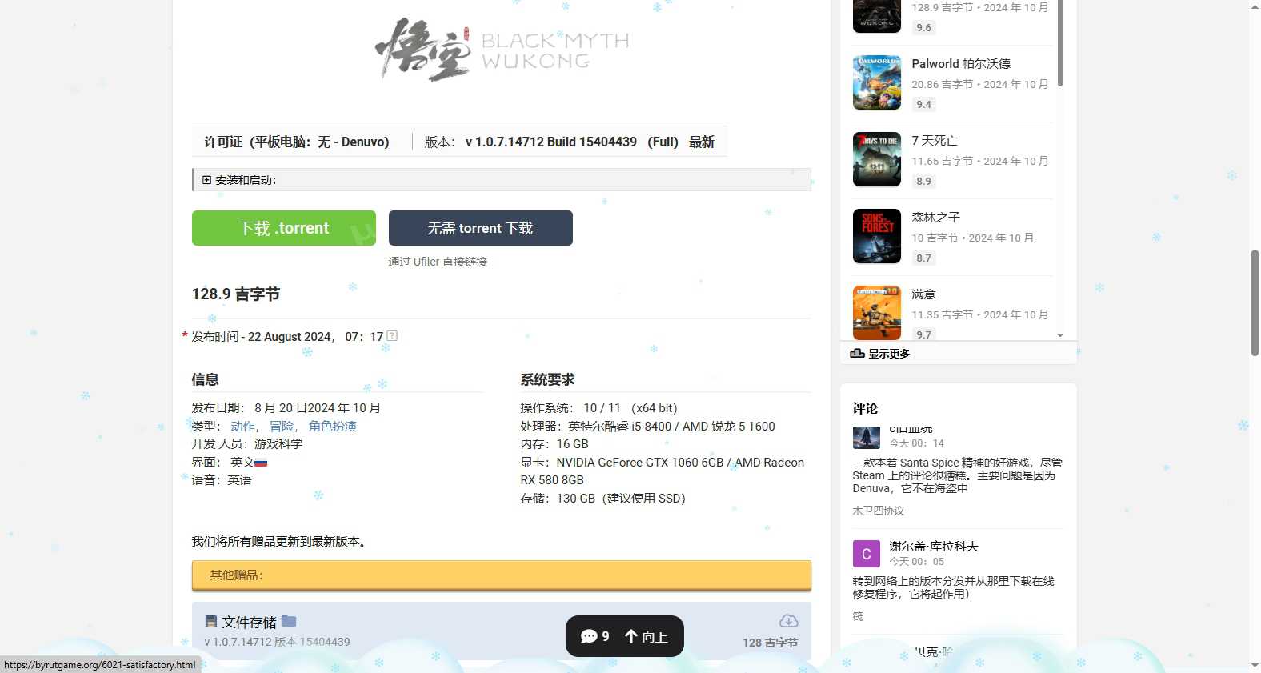Screen dimensions: 1261x673
Task: Open the Palworld 帕尔沃德 game thumbnail
Action: tap(877, 82)
